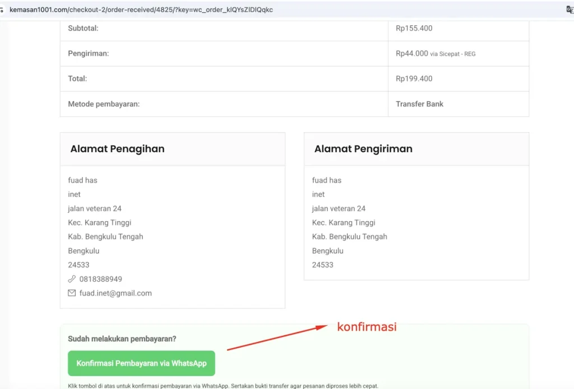Screen dimensions: 574x389
Task: Click the 'Klik tombol di atas' instruction text
Action: click(x=223, y=386)
